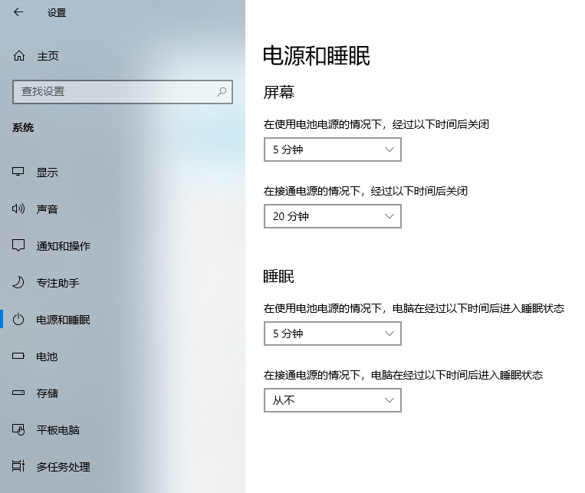585x493 pixels.
Task: Open sleep on battery dropdown showing 5 分钟
Action: pos(333,334)
